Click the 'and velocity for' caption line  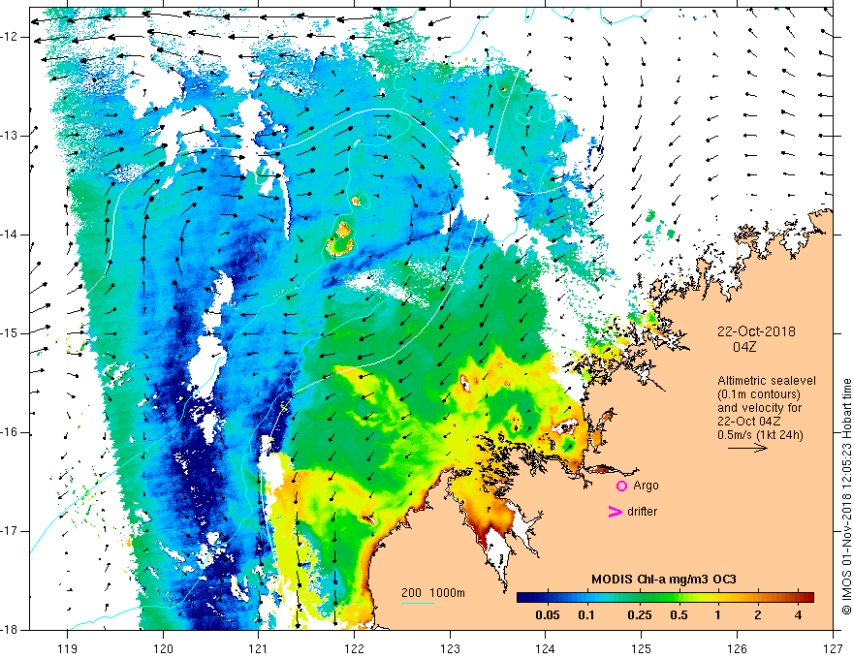pyautogui.click(x=759, y=408)
